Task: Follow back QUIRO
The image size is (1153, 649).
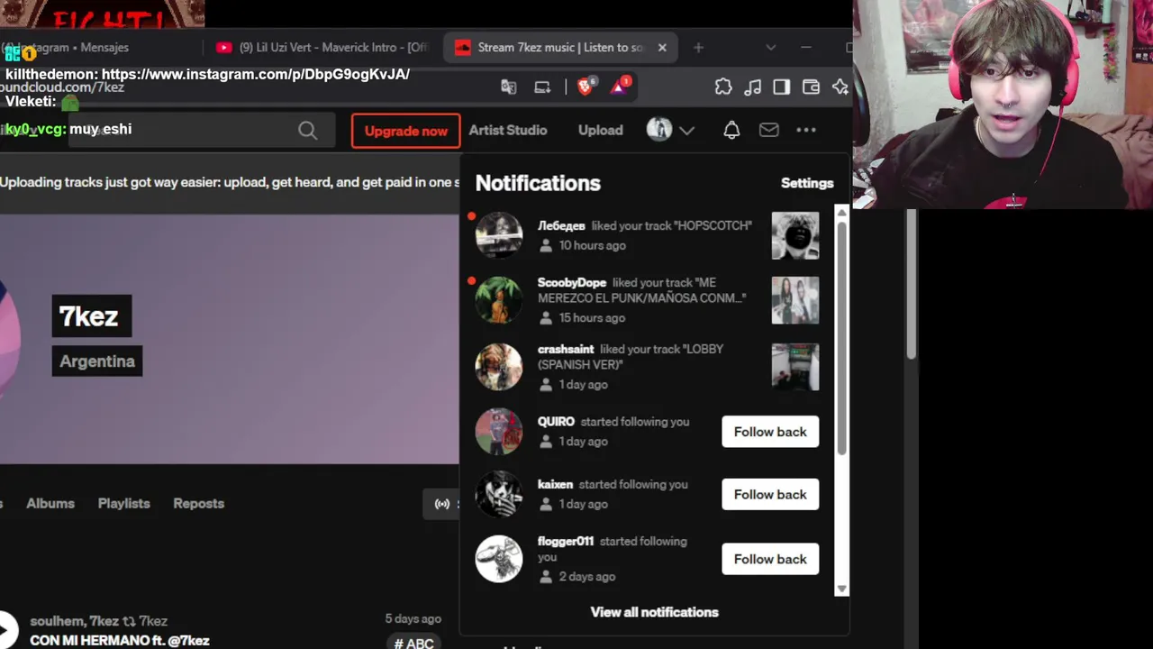Action: click(x=770, y=432)
